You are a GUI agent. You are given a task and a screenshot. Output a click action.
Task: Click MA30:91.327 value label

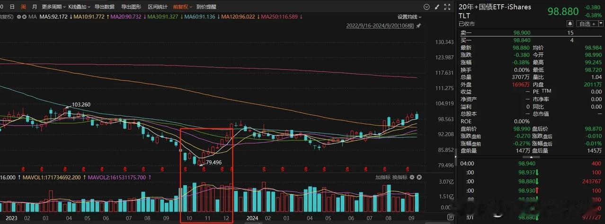pyautogui.click(x=163, y=17)
